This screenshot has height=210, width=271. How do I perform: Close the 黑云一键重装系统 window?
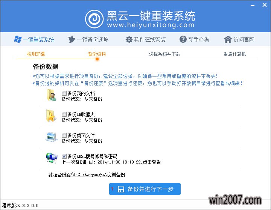(265, 5)
